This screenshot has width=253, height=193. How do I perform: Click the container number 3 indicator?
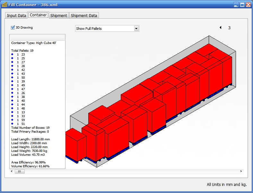tap(229, 28)
